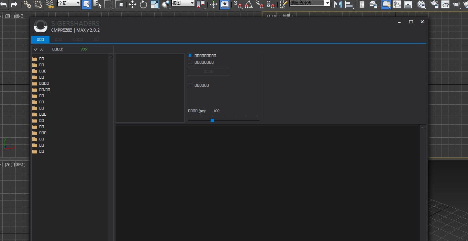Toggle Spinner Snap
This screenshot has width=468, height=241.
coord(271,4)
